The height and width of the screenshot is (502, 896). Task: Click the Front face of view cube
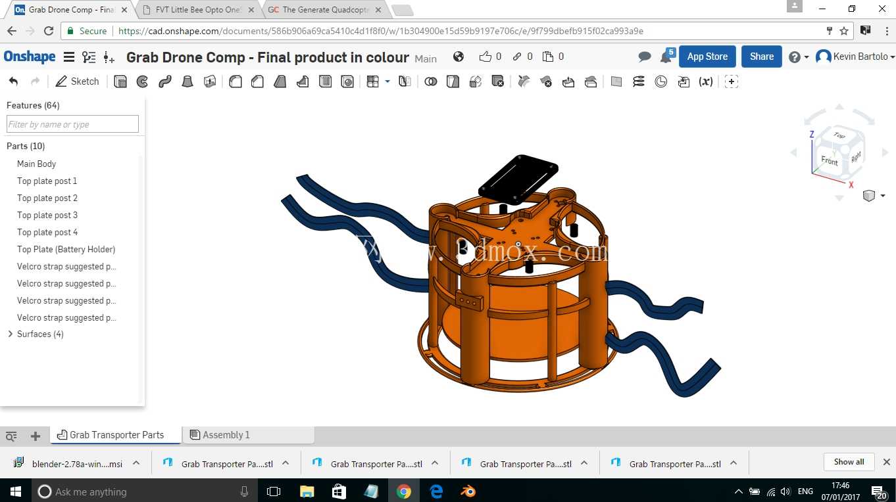tap(830, 160)
